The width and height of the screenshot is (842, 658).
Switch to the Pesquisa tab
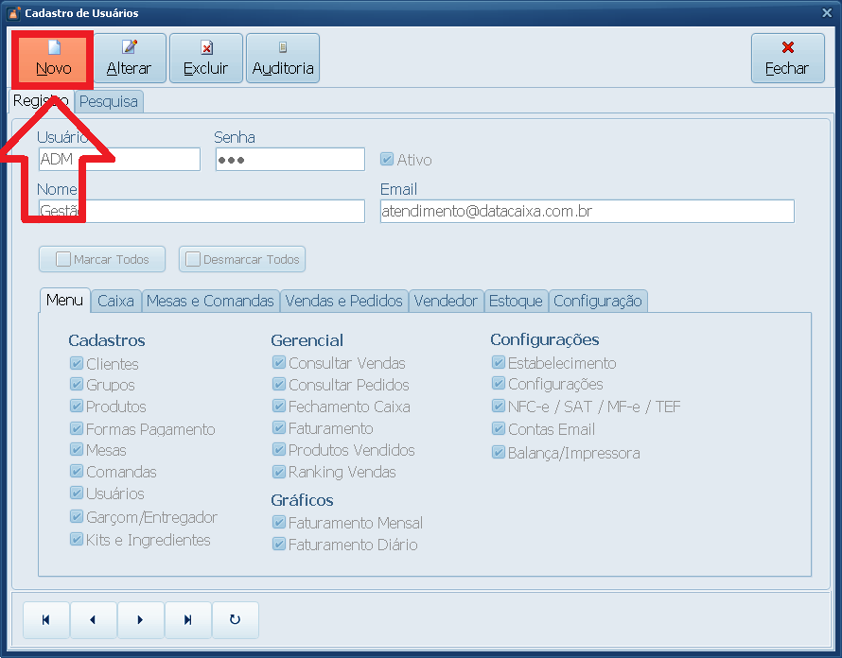pos(109,101)
